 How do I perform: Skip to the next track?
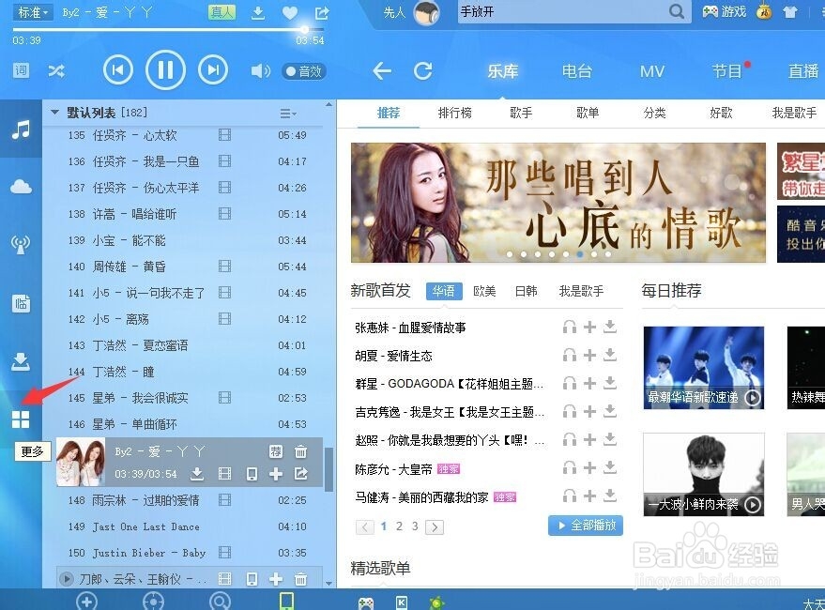(213, 70)
